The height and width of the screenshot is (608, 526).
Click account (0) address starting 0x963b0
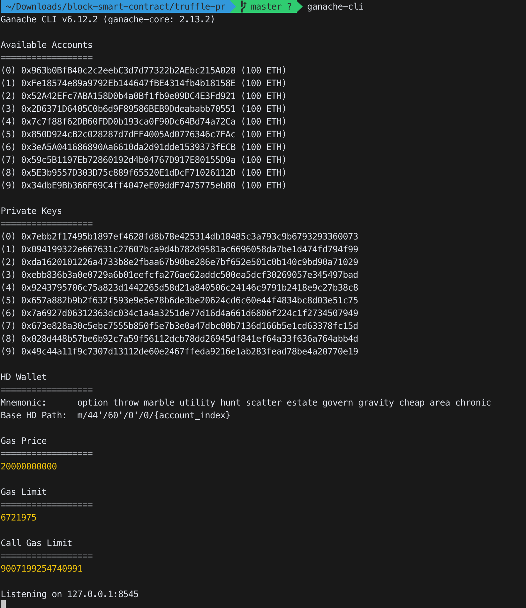tap(128, 71)
